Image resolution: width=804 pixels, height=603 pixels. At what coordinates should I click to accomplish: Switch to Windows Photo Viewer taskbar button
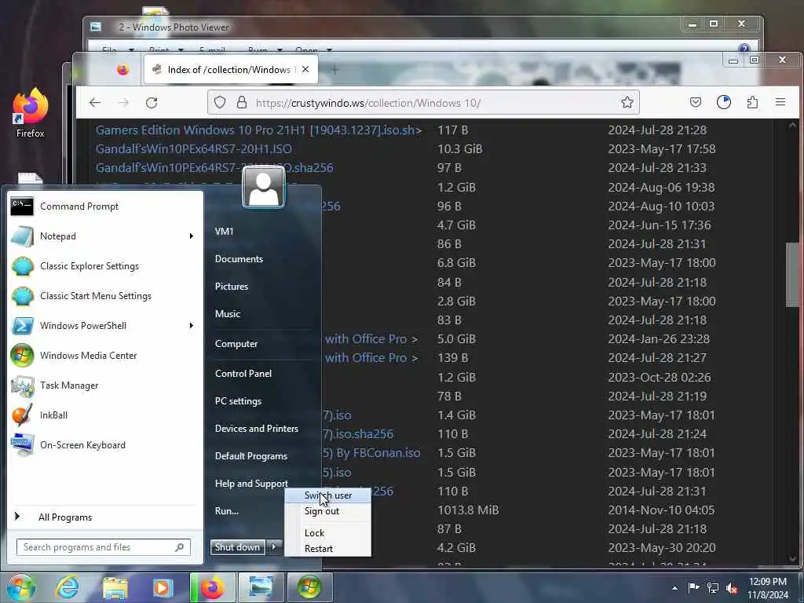261,587
